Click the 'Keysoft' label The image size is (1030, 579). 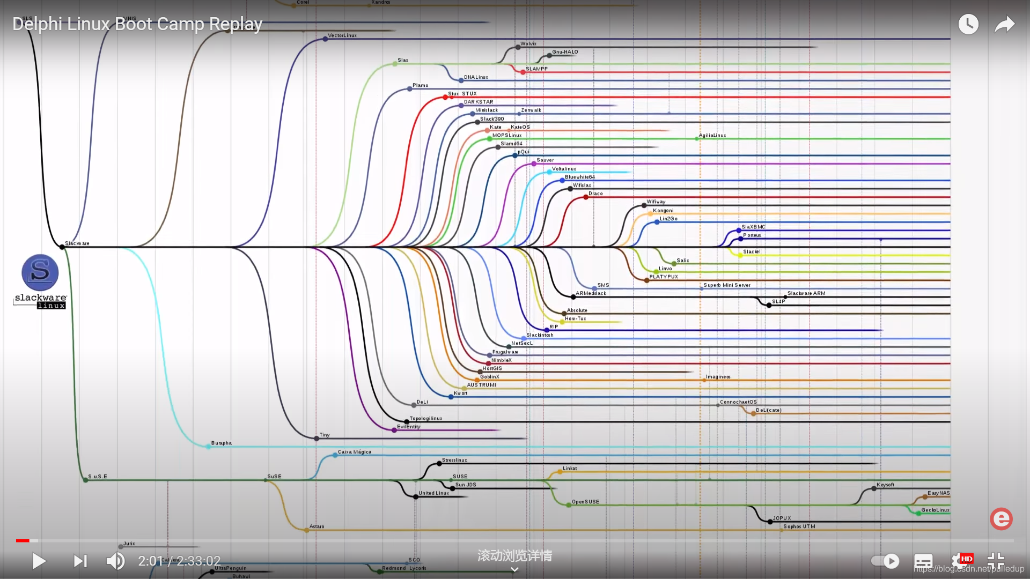(886, 485)
